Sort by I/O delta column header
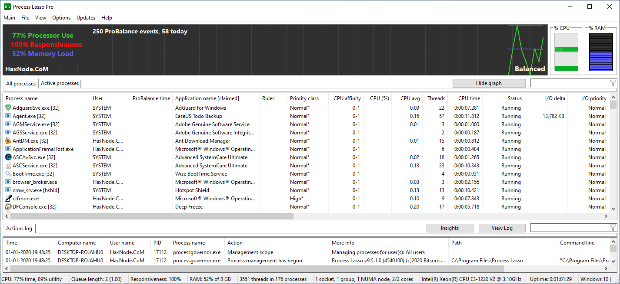 [547, 98]
